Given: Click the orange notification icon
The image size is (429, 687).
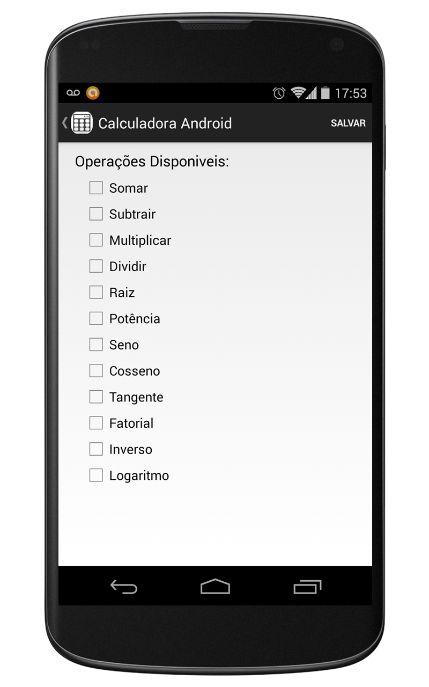Looking at the screenshot, I should [92, 92].
